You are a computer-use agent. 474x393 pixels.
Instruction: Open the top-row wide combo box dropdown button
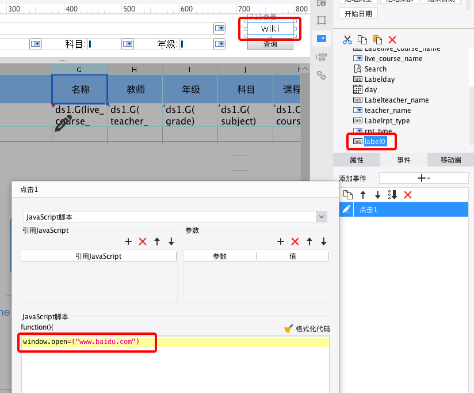[220, 28]
